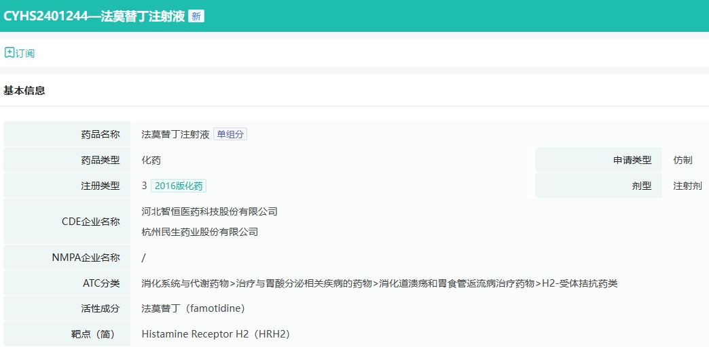Click the 药品类型 value 化药
709x347 pixels.
point(151,160)
